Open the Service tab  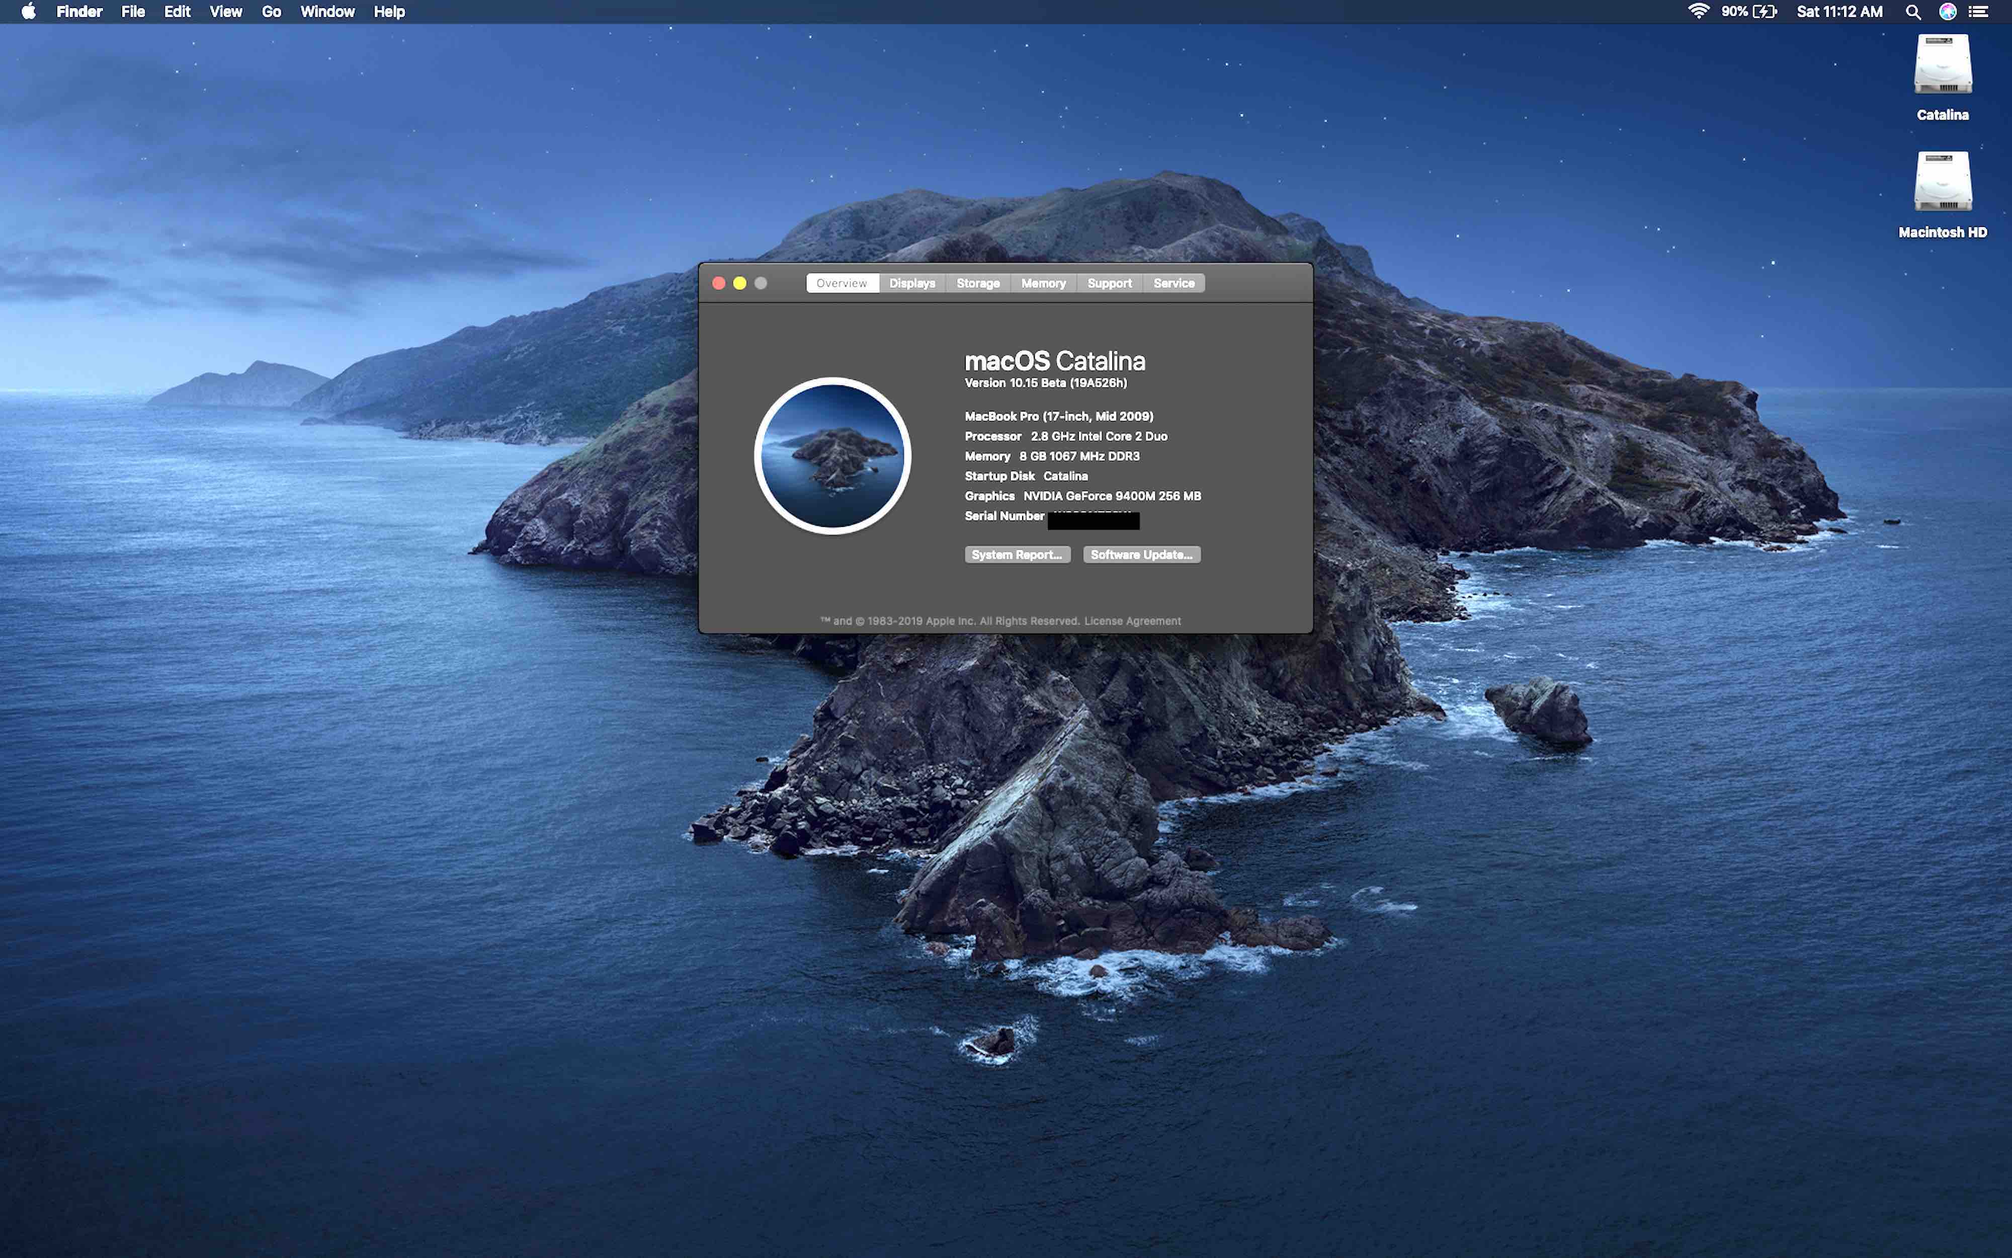click(x=1173, y=283)
